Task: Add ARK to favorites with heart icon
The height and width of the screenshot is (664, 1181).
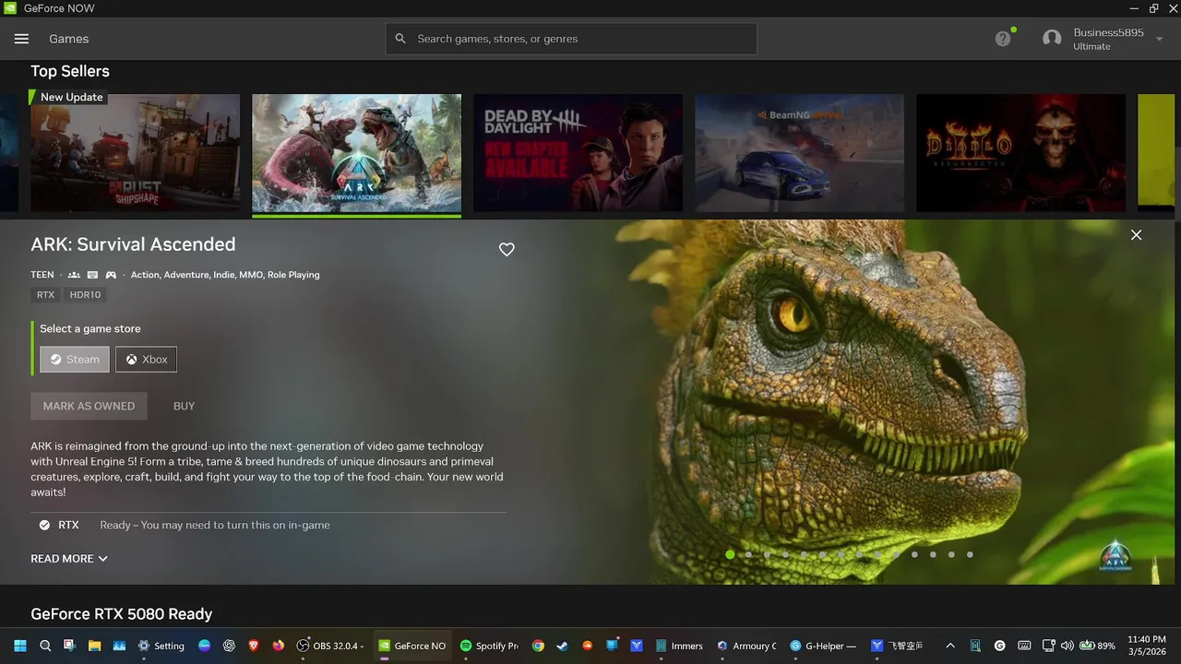Action: point(507,249)
